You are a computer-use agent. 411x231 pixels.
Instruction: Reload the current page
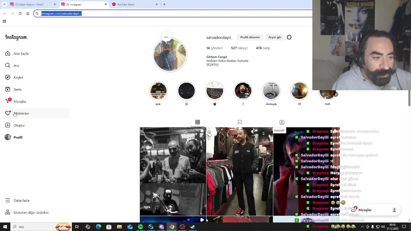[20, 13]
